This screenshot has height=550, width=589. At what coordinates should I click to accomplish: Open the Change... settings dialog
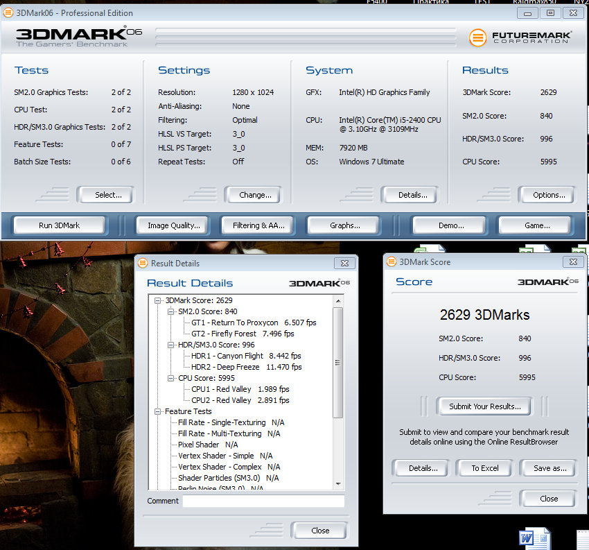click(x=253, y=195)
